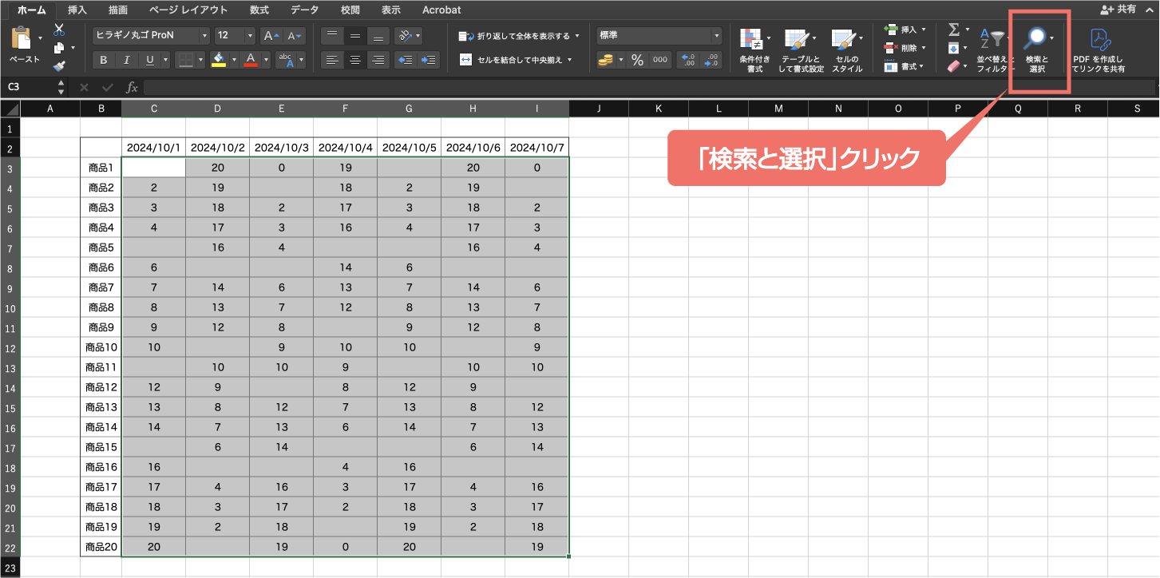Apply percent style format
The width and height of the screenshot is (1160, 578).
[x=637, y=60]
